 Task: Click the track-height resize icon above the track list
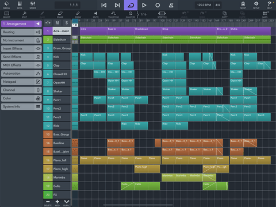coord(48,23)
